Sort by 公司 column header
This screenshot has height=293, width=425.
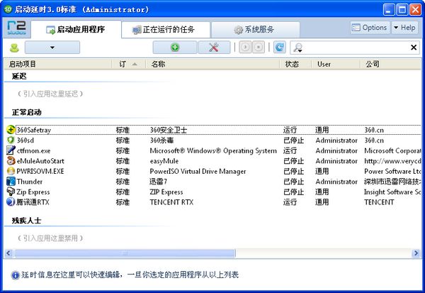(390, 64)
